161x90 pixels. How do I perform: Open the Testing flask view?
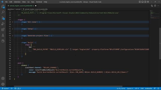tap(3, 35)
